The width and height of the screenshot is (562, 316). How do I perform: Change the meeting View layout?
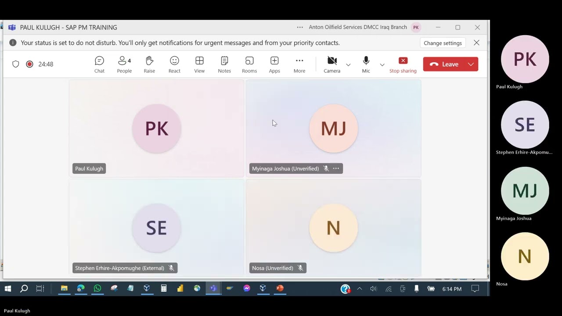point(199,65)
